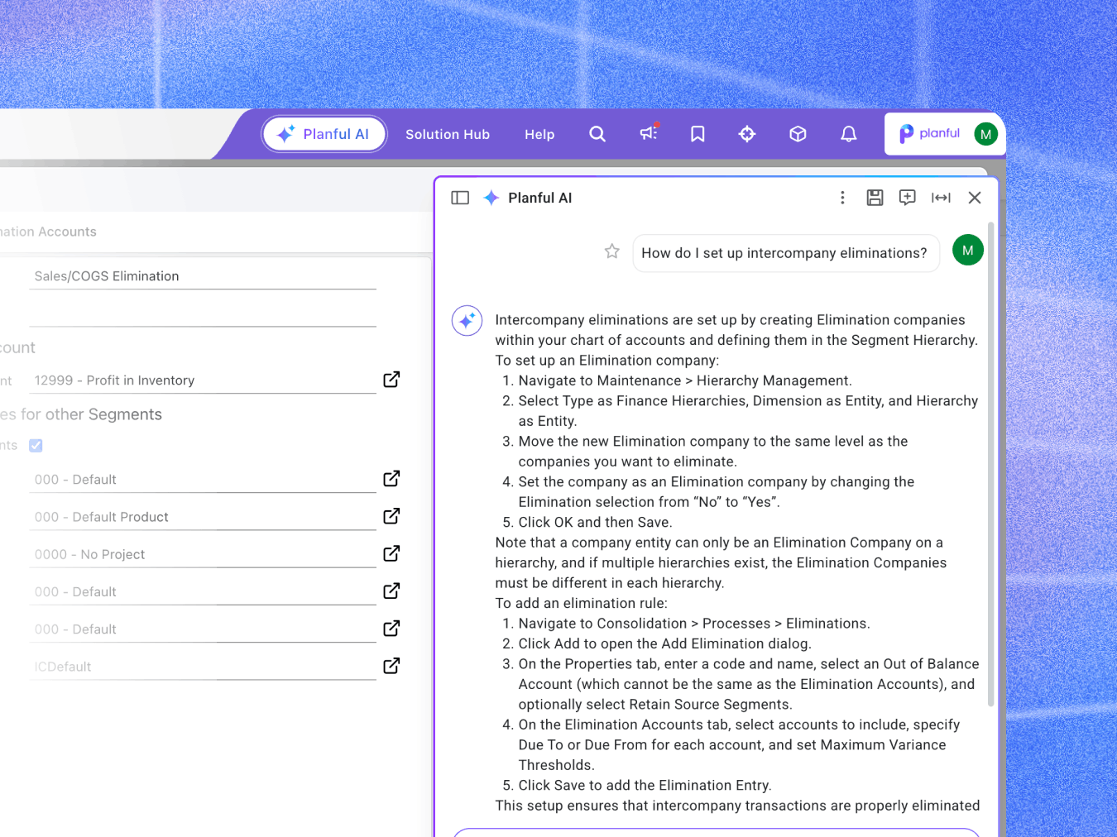Click the step 'Navigate to Consolidation > Processes > Eliminations.'
The width and height of the screenshot is (1117, 837).
[x=694, y=624]
